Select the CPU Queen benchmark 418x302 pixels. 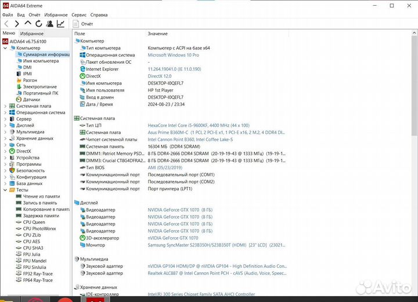(34, 222)
